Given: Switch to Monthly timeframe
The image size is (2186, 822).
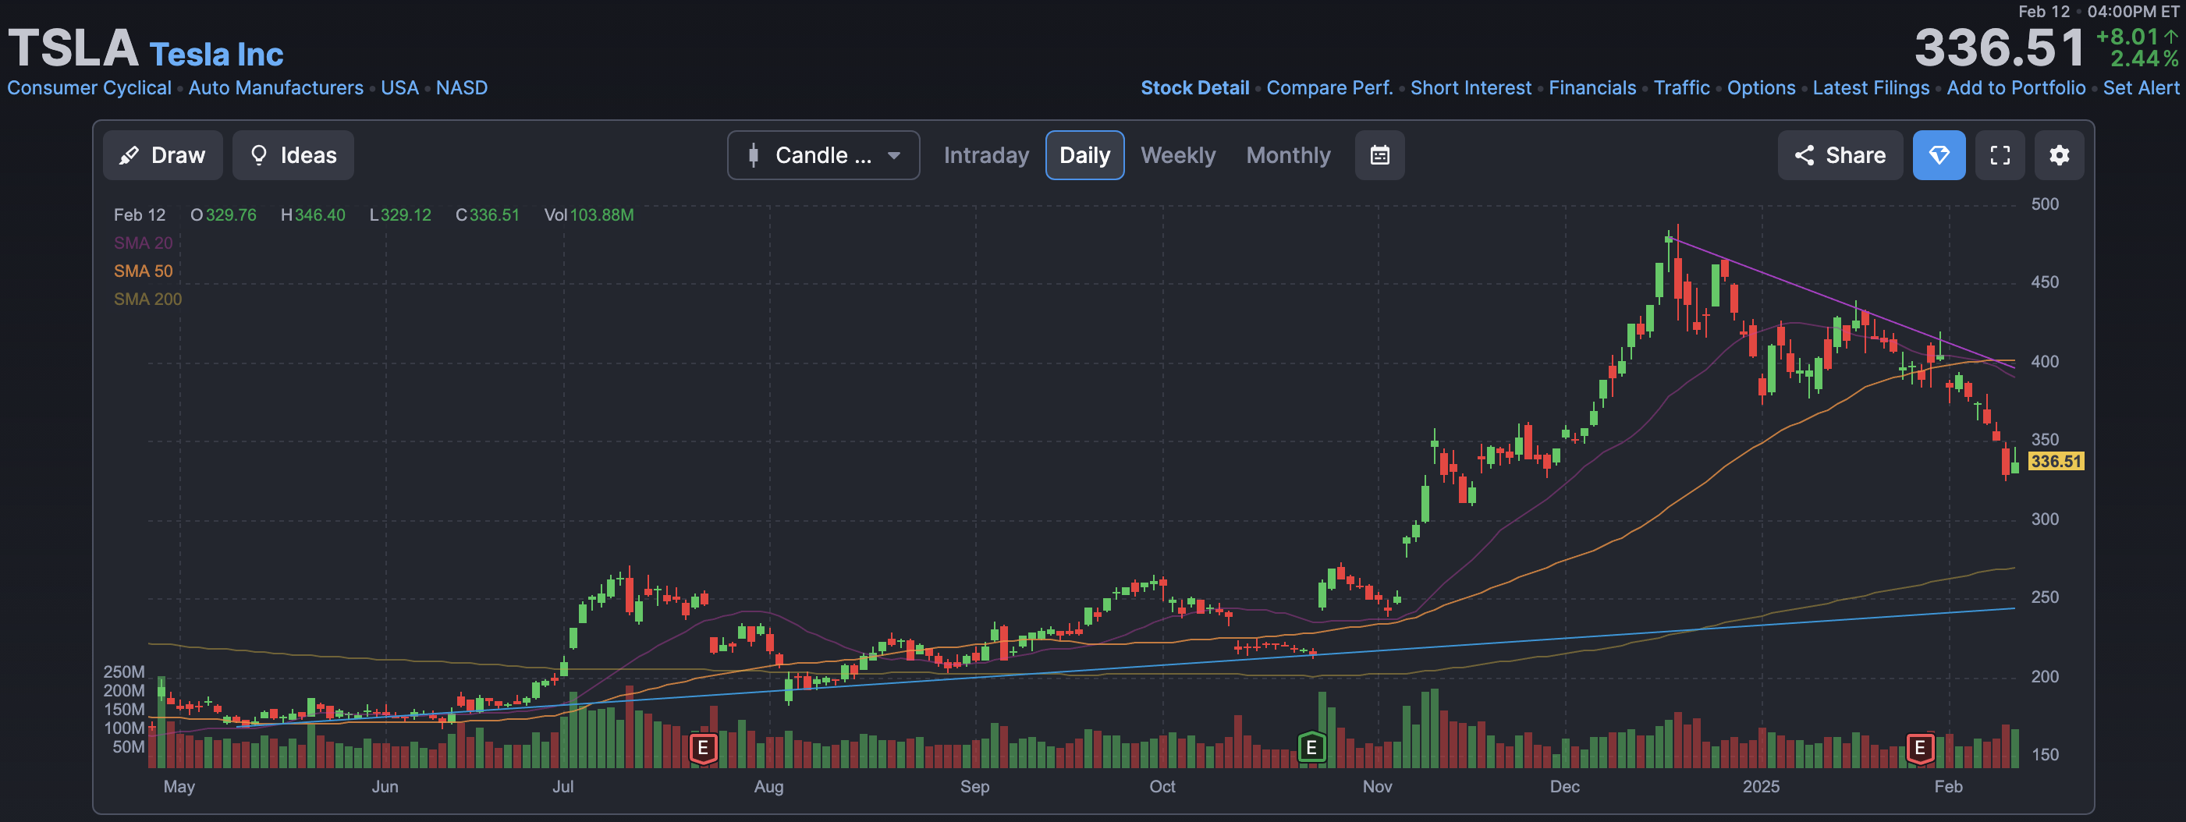Looking at the screenshot, I should pyautogui.click(x=1288, y=155).
